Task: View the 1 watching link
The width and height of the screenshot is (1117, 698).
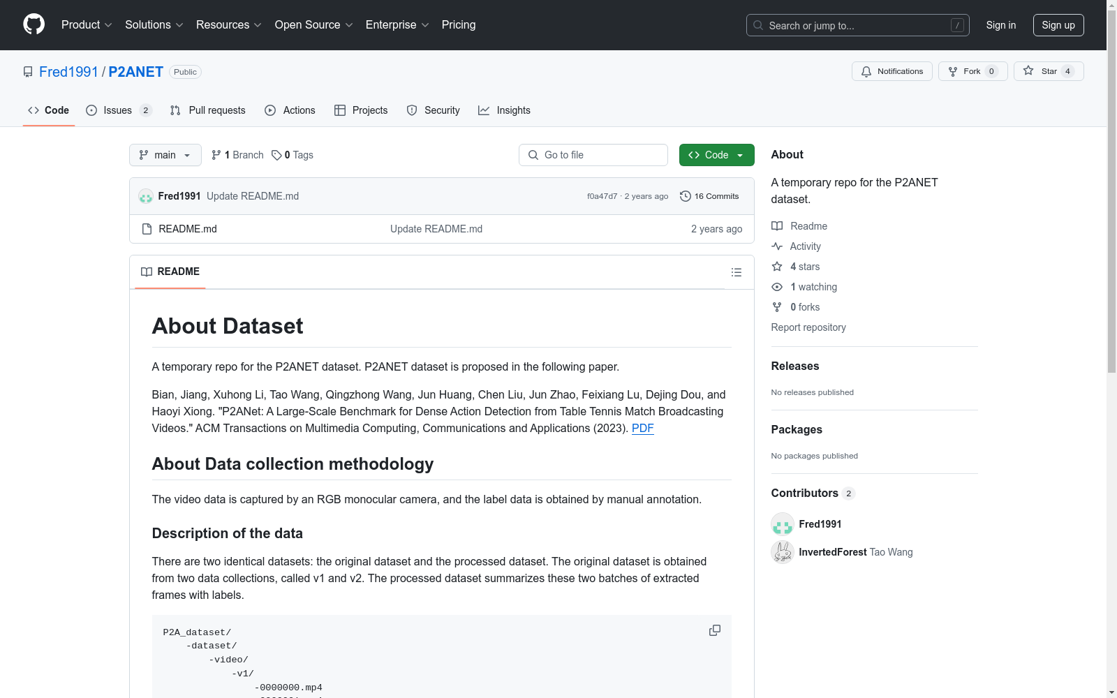Action: click(804, 287)
